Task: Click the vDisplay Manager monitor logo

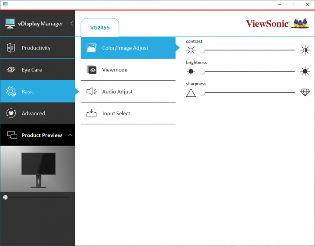Action: tap(10, 24)
